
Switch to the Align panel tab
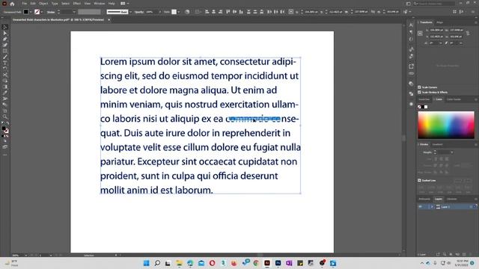(439, 22)
